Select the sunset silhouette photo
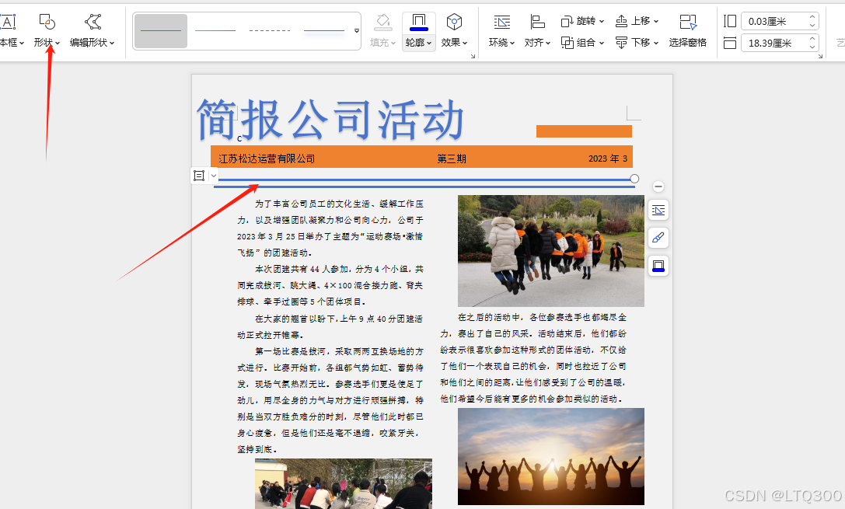Image resolution: width=845 pixels, height=509 pixels. (x=550, y=456)
